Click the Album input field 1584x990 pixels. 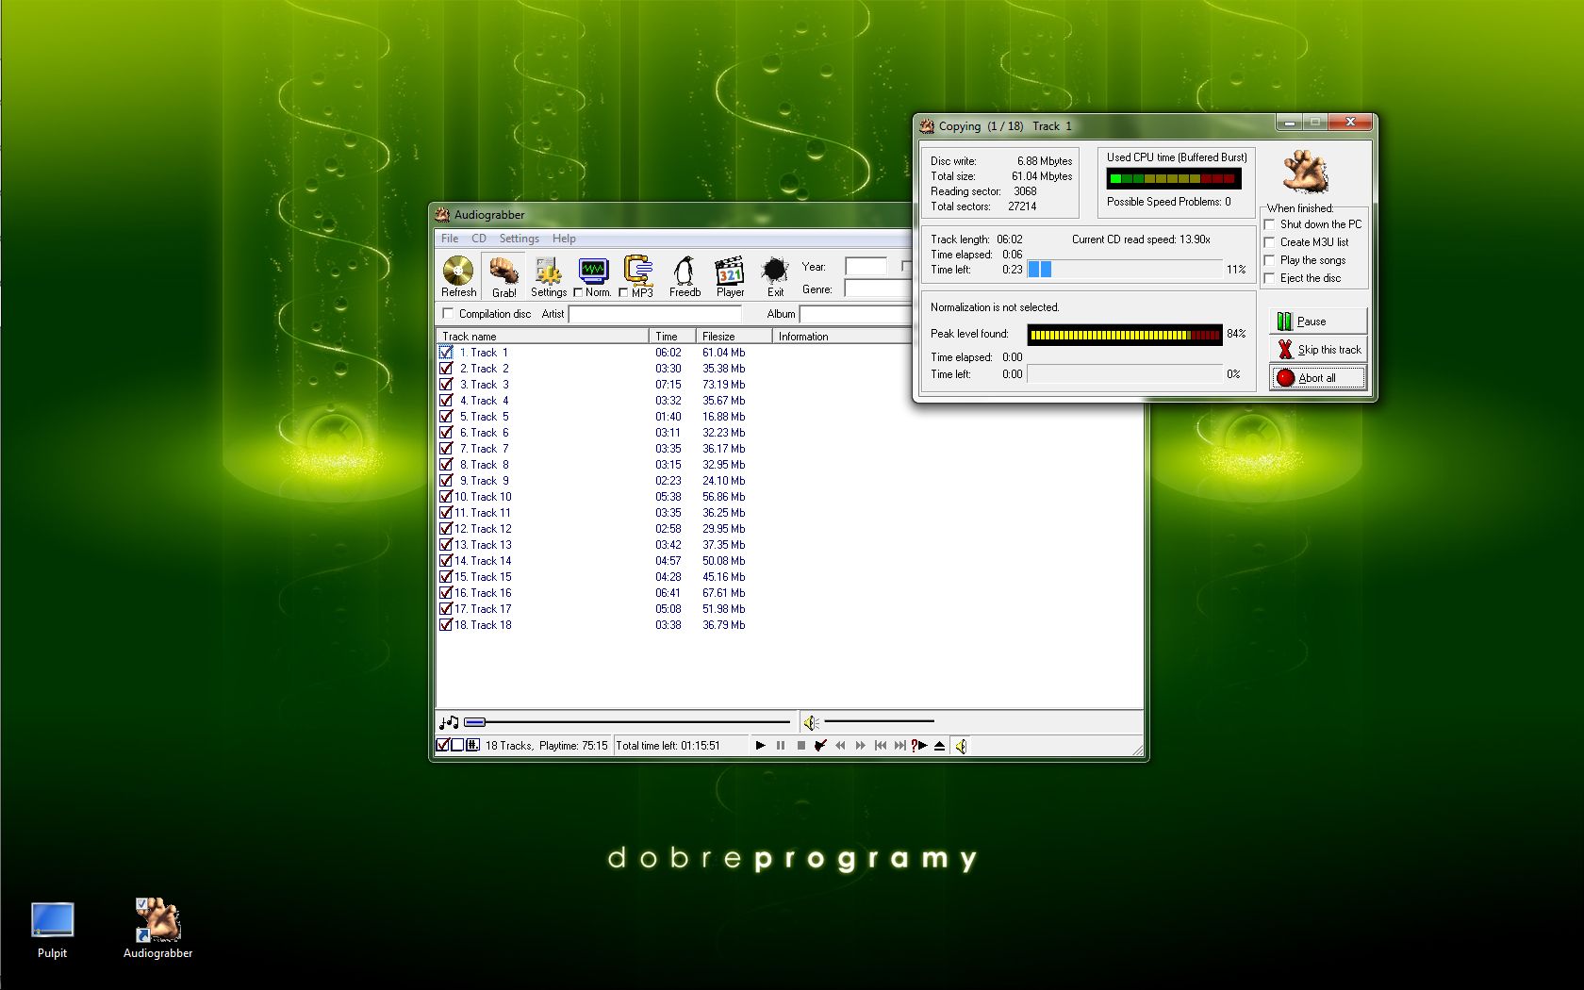(856, 314)
